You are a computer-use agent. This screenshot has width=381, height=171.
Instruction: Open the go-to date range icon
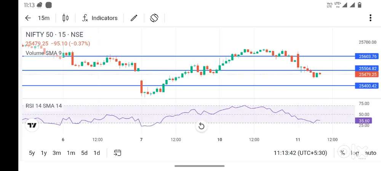117,153
